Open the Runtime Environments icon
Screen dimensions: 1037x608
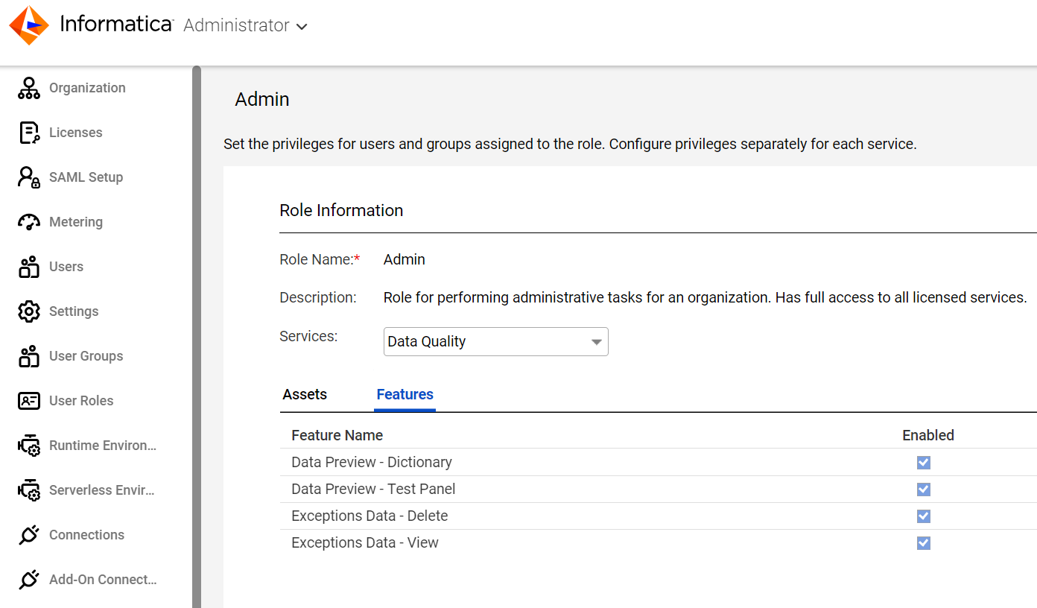pos(29,446)
